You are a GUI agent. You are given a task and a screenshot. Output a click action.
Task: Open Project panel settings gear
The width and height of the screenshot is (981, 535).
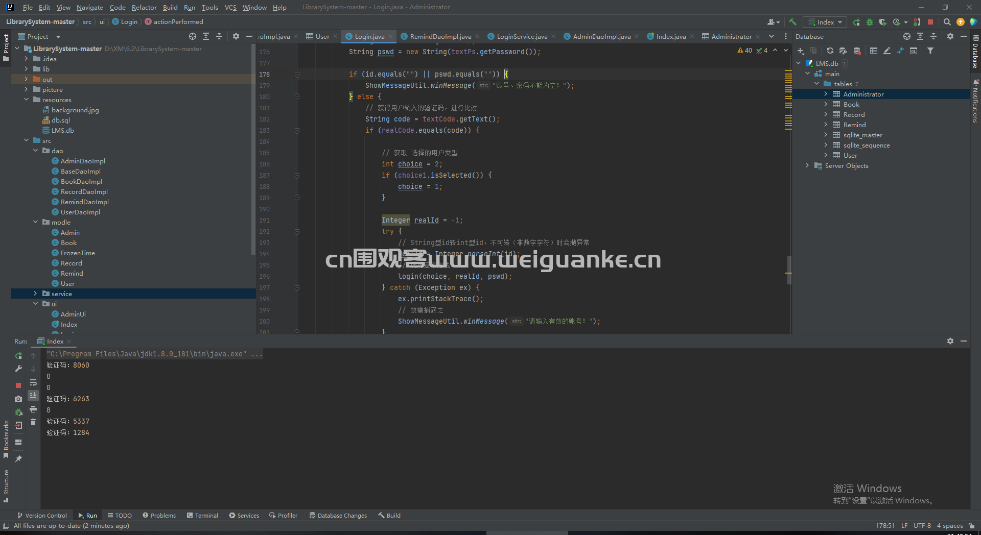(236, 36)
